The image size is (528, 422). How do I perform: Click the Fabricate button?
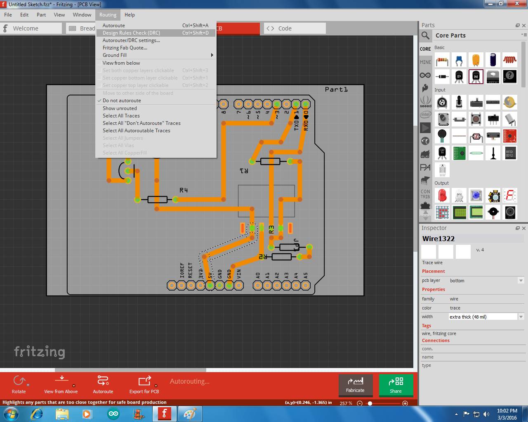pyautogui.click(x=355, y=385)
